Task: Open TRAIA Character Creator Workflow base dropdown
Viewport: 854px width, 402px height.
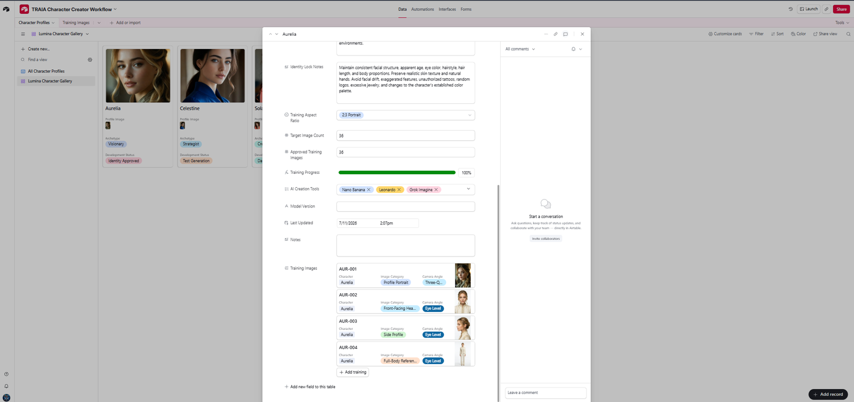Action: coord(74,9)
